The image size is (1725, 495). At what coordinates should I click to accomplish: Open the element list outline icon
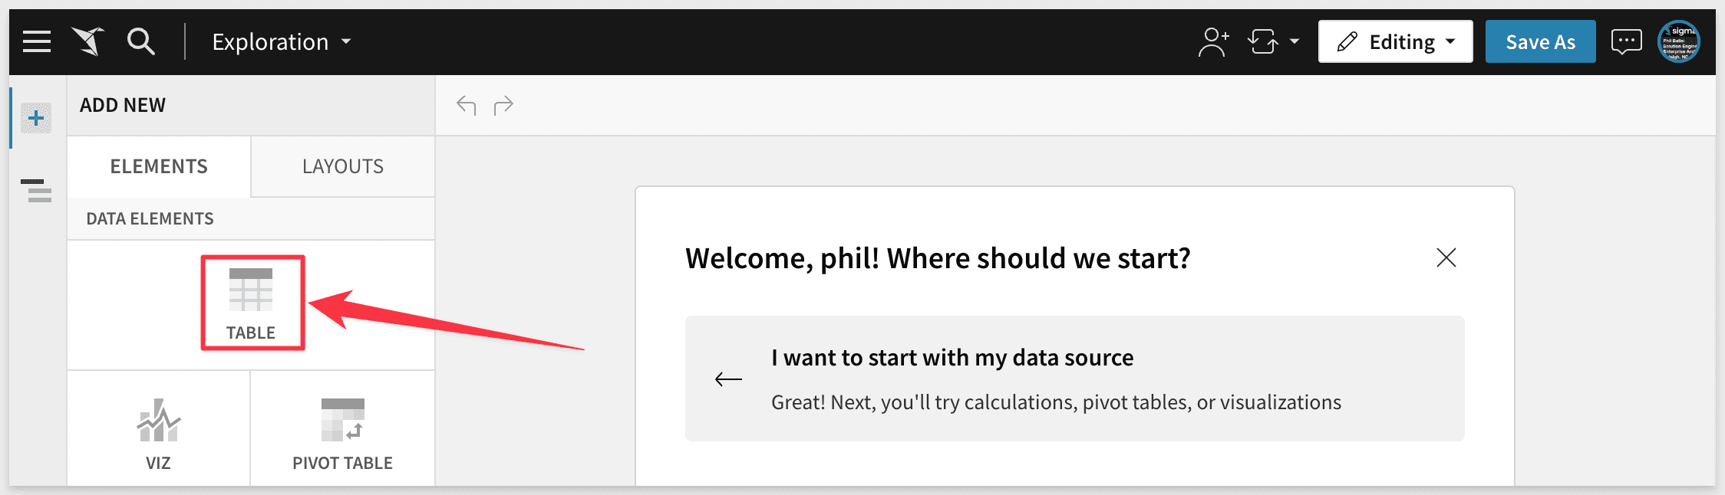[x=36, y=190]
